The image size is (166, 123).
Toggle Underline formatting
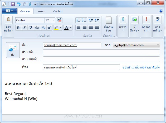[x=31, y=28]
